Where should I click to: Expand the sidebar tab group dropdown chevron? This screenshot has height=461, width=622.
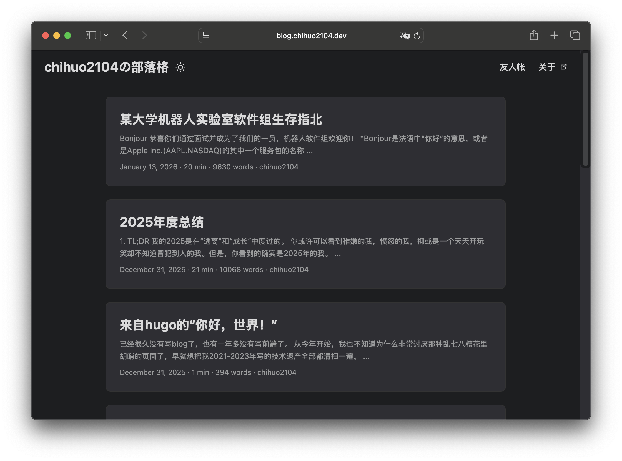(x=106, y=36)
